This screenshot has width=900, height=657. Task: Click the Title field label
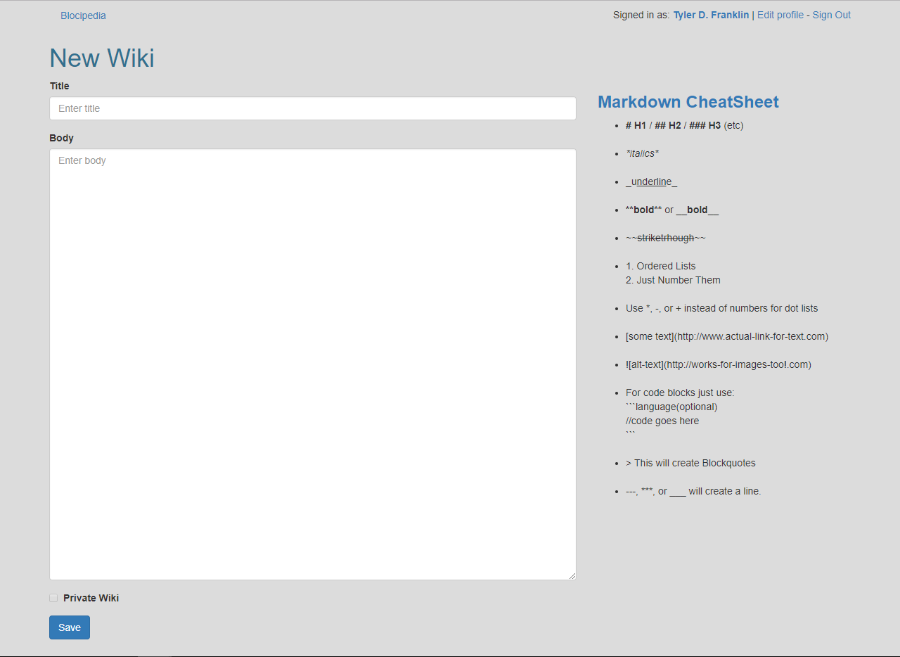60,86
